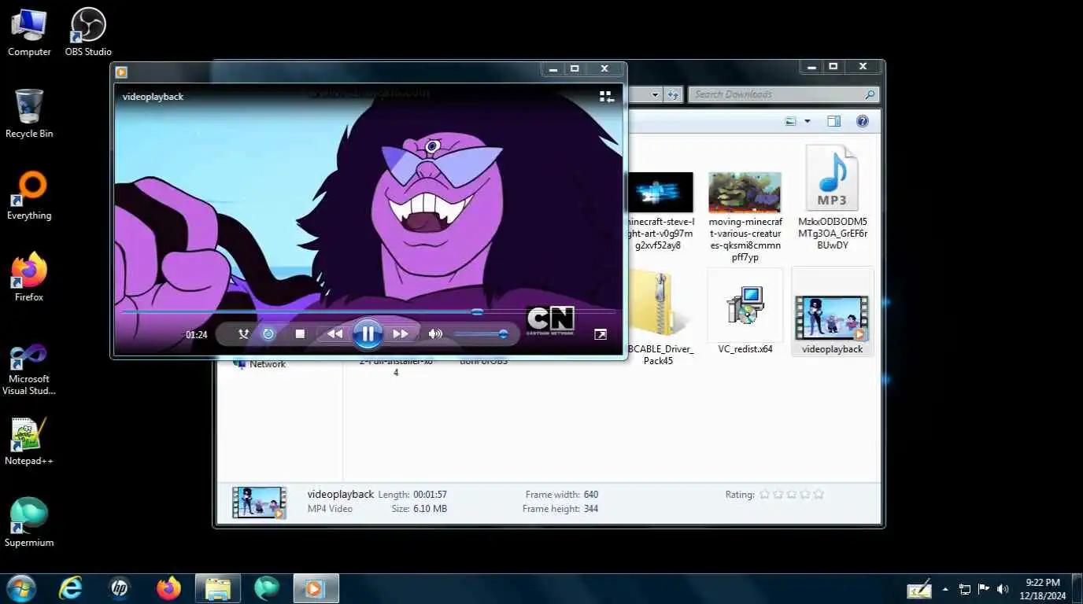Click the fast-forward/next button in Media Player
Screen dimensions: 1083x604
pos(401,334)
